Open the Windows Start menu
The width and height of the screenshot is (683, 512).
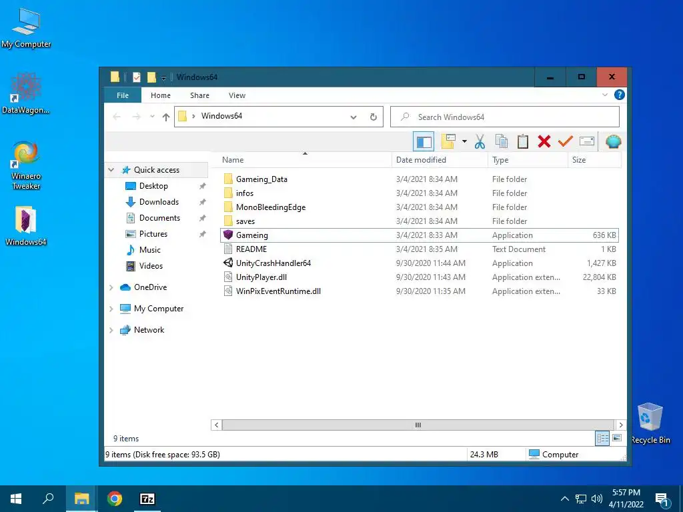(x=16, y=499)
